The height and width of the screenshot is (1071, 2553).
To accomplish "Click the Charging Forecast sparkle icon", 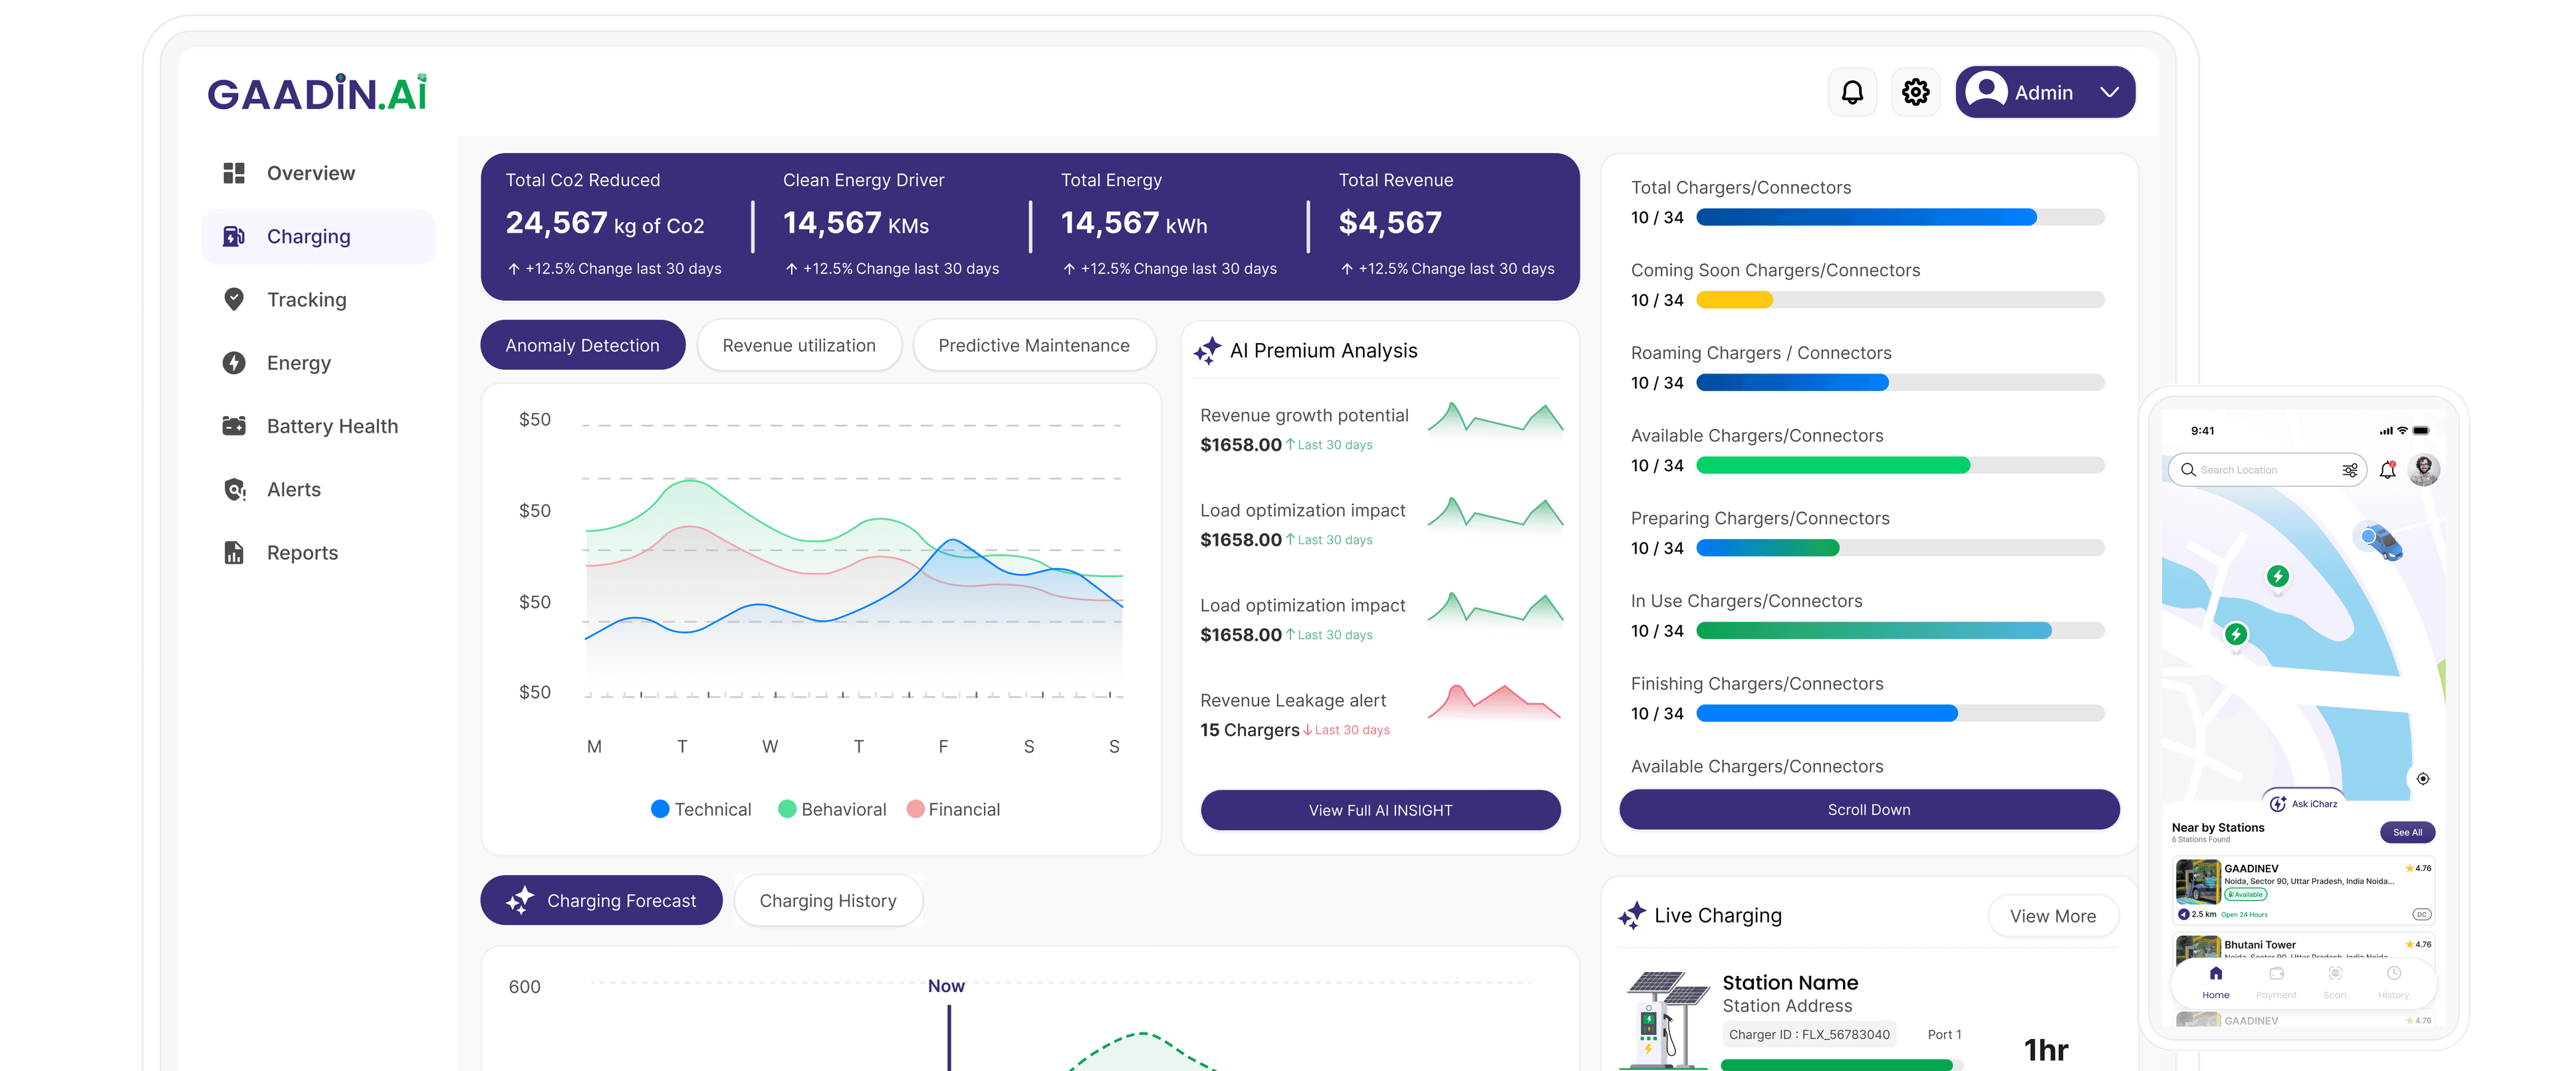I will (521, 901).
